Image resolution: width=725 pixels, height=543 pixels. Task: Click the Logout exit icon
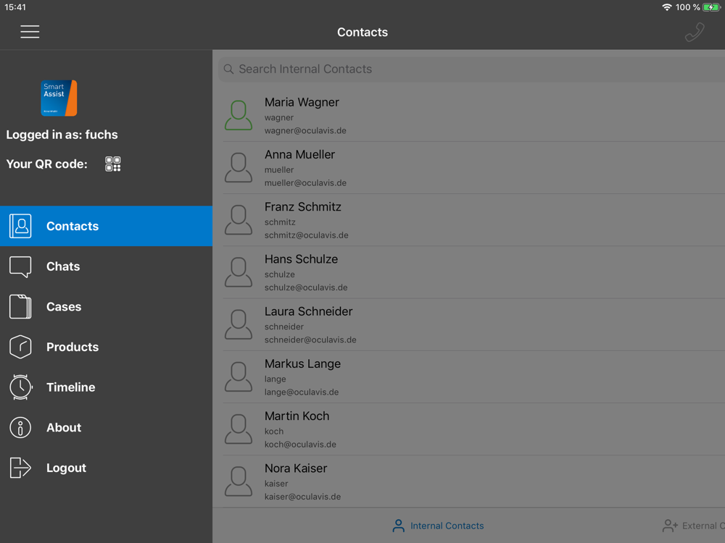(x=20, y=468)
